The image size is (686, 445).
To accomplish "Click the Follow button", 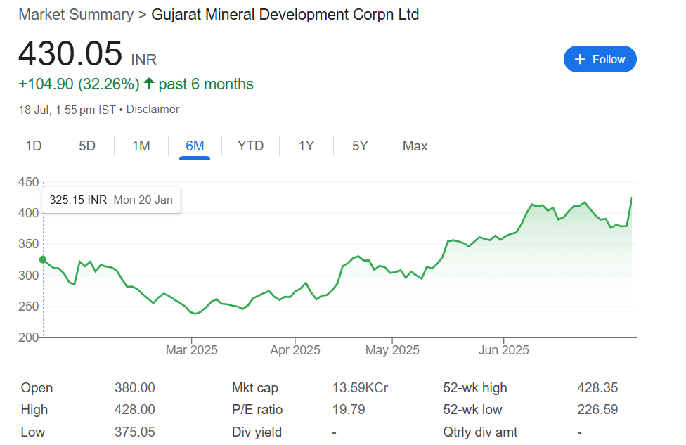I will [600, 59].
